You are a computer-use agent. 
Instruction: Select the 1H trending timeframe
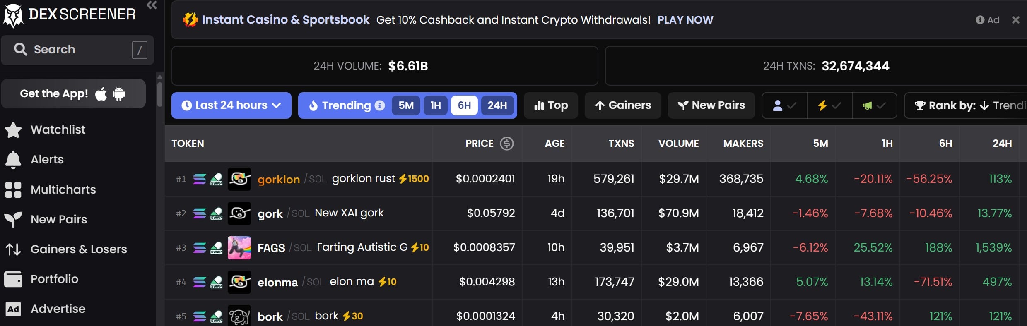coord(435,105)
